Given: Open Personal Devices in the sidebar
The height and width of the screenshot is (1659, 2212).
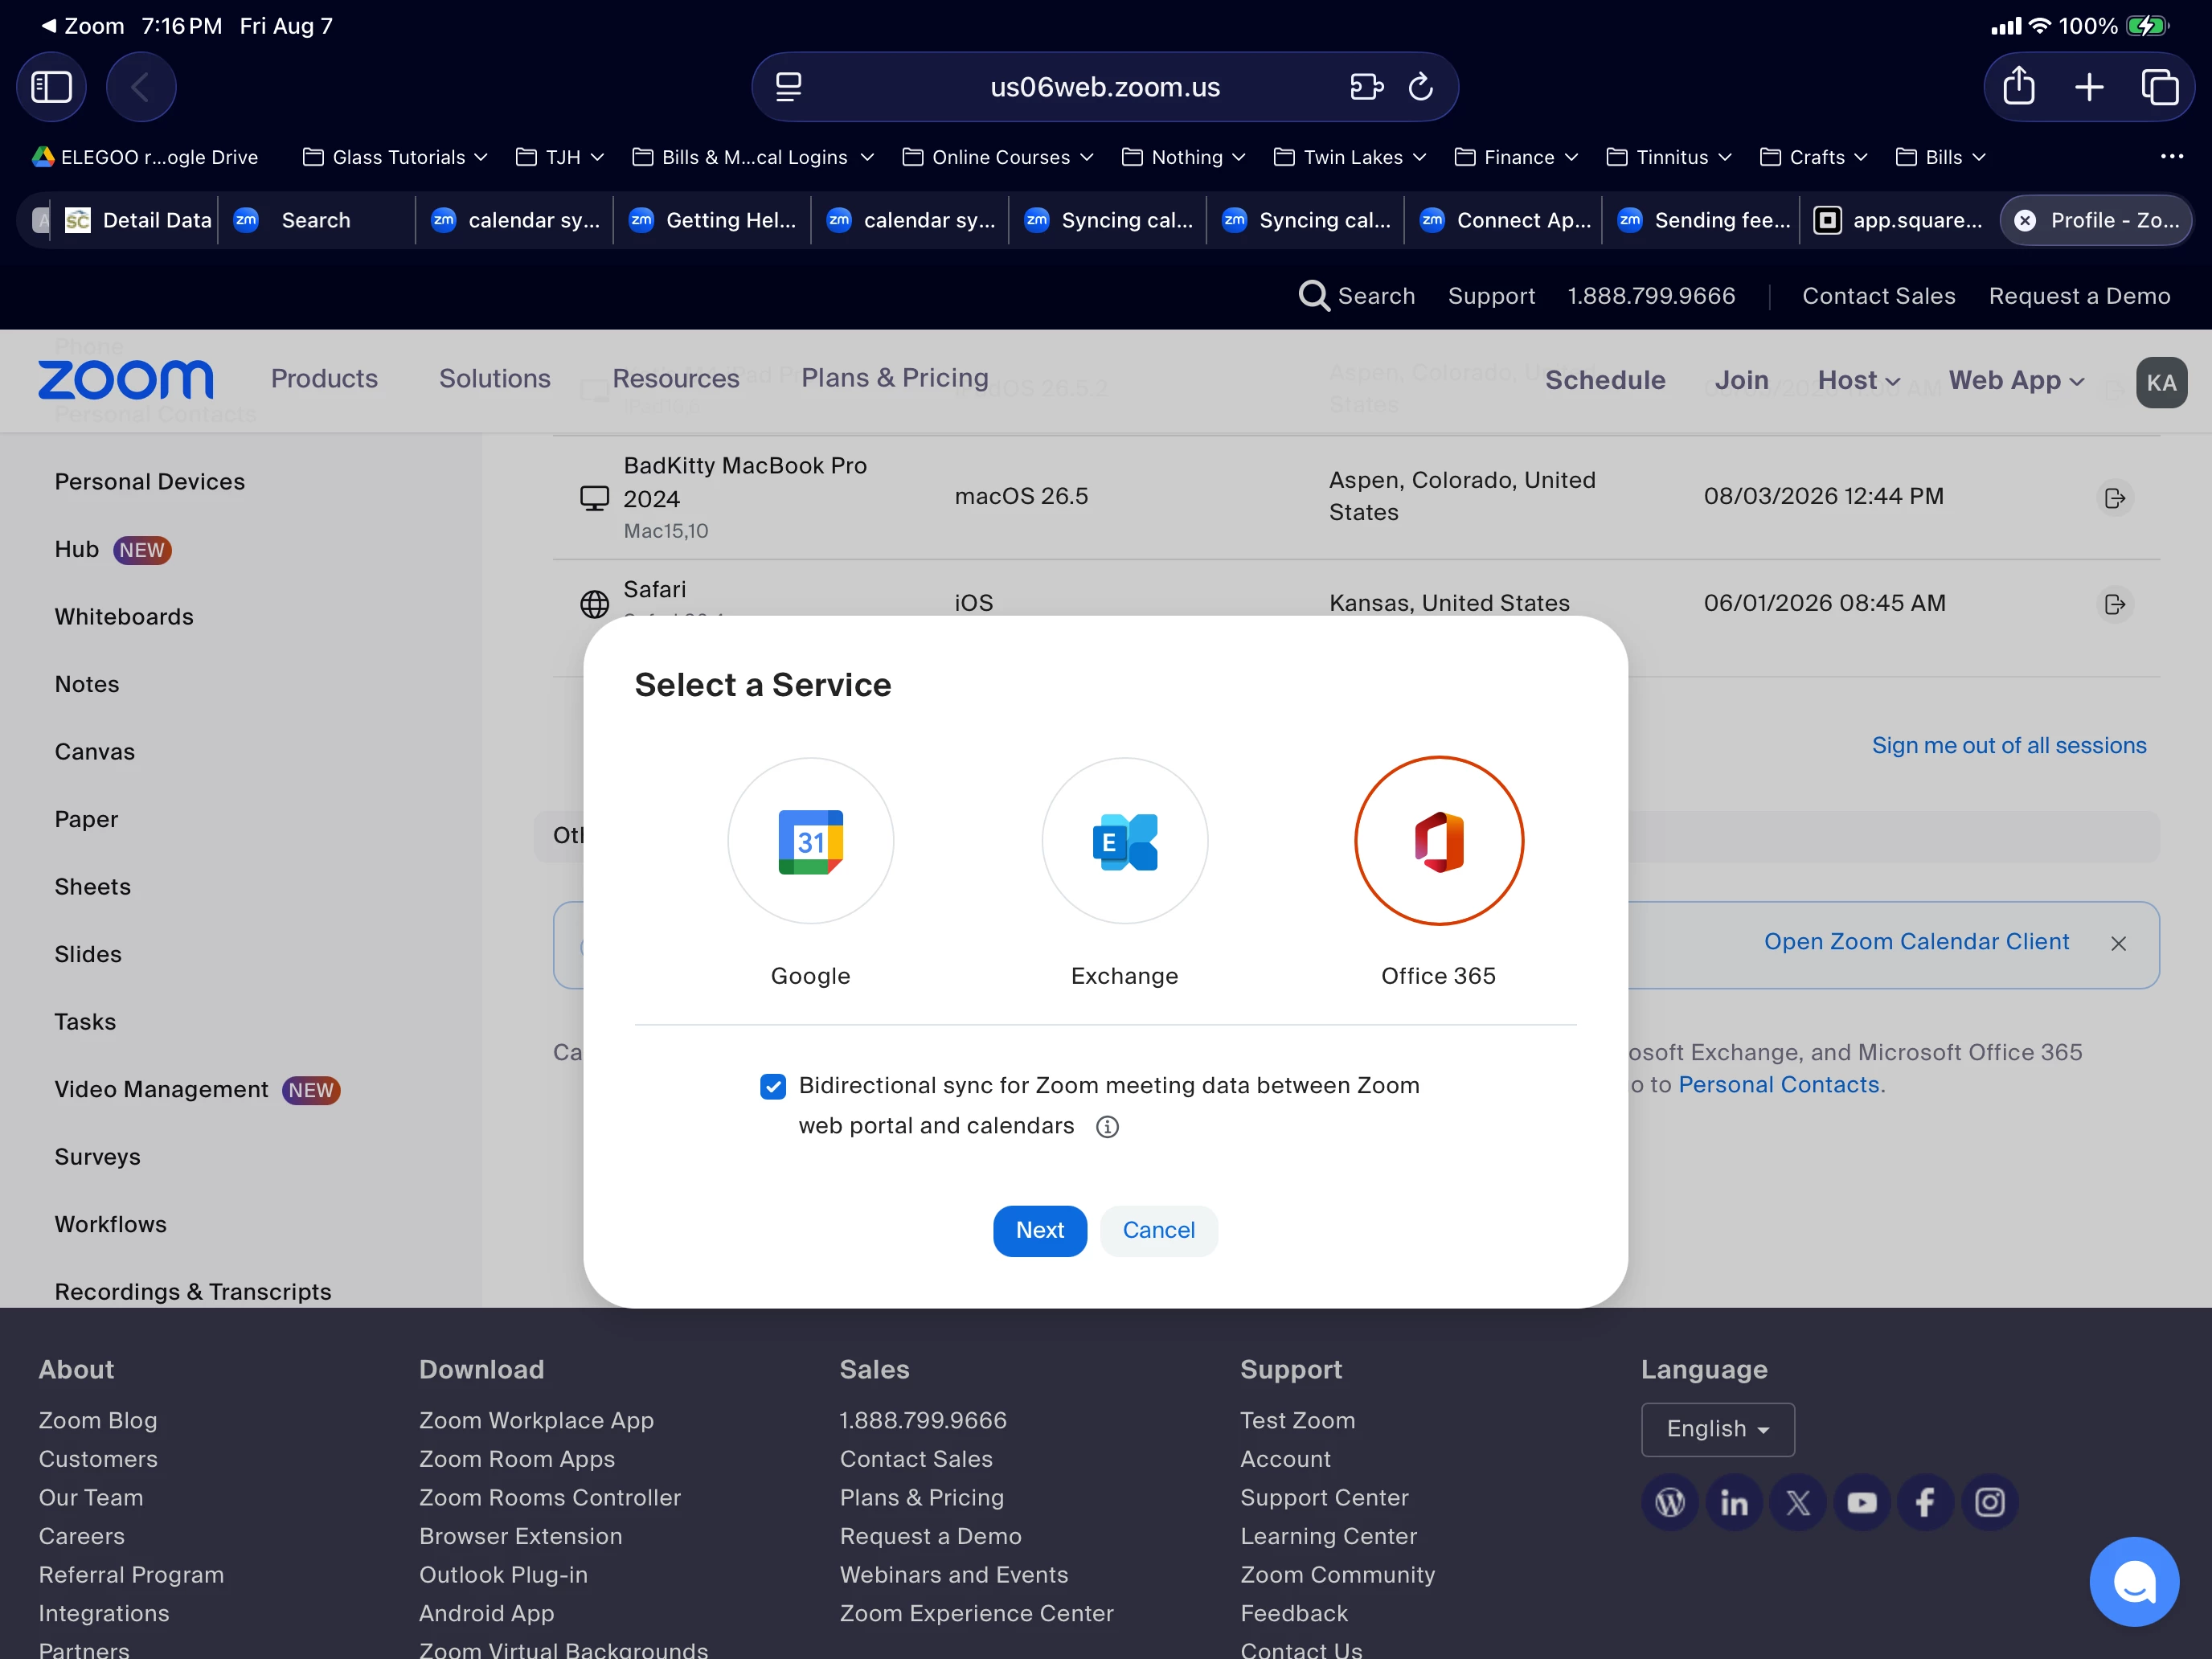Looking at the screenshot, I should (x=150, y=482).
